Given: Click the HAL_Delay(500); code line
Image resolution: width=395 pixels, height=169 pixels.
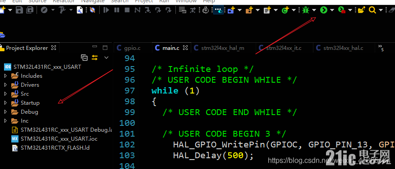Looking at the screenshot, I should coord(213,156).
